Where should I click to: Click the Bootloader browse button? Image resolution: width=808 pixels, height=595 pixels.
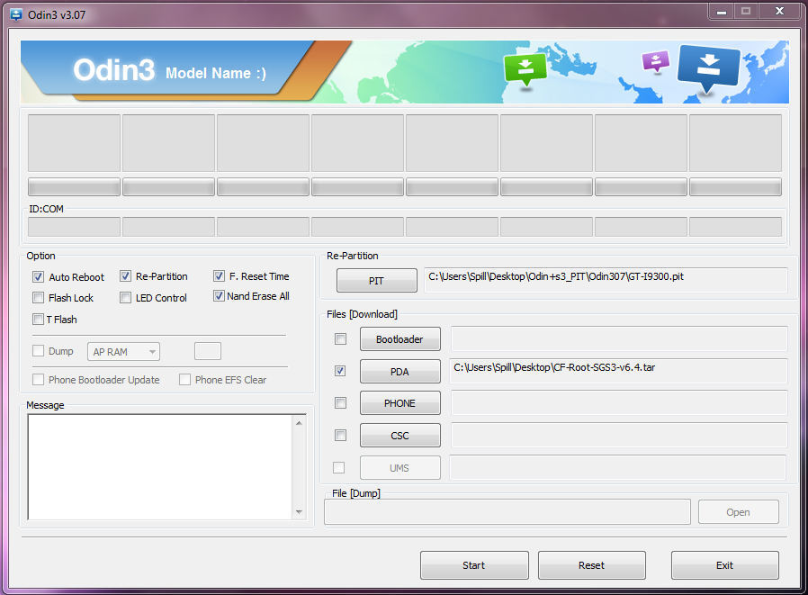coord(400,338)
